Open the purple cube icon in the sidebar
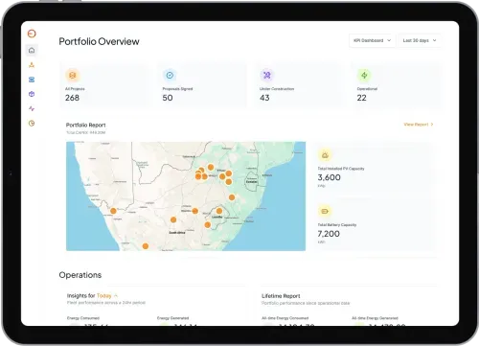The width and height of the screenshot is (479, 346). point(32,94)
